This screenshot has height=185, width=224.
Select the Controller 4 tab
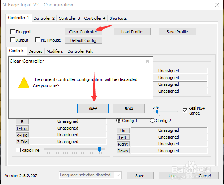(x=95, y=18)
